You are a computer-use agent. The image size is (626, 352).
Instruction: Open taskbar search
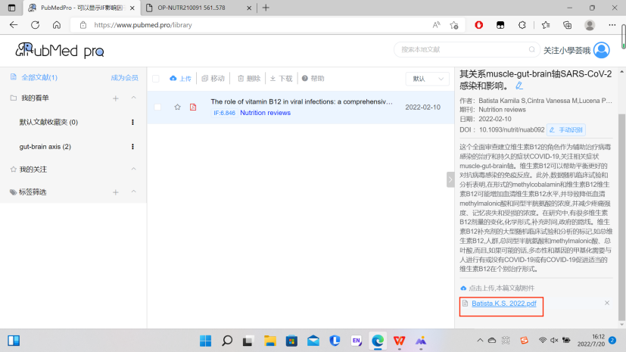point(227,341)
